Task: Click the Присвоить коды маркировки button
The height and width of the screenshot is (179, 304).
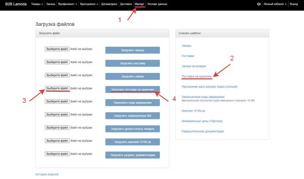Action: pos(132,103)
